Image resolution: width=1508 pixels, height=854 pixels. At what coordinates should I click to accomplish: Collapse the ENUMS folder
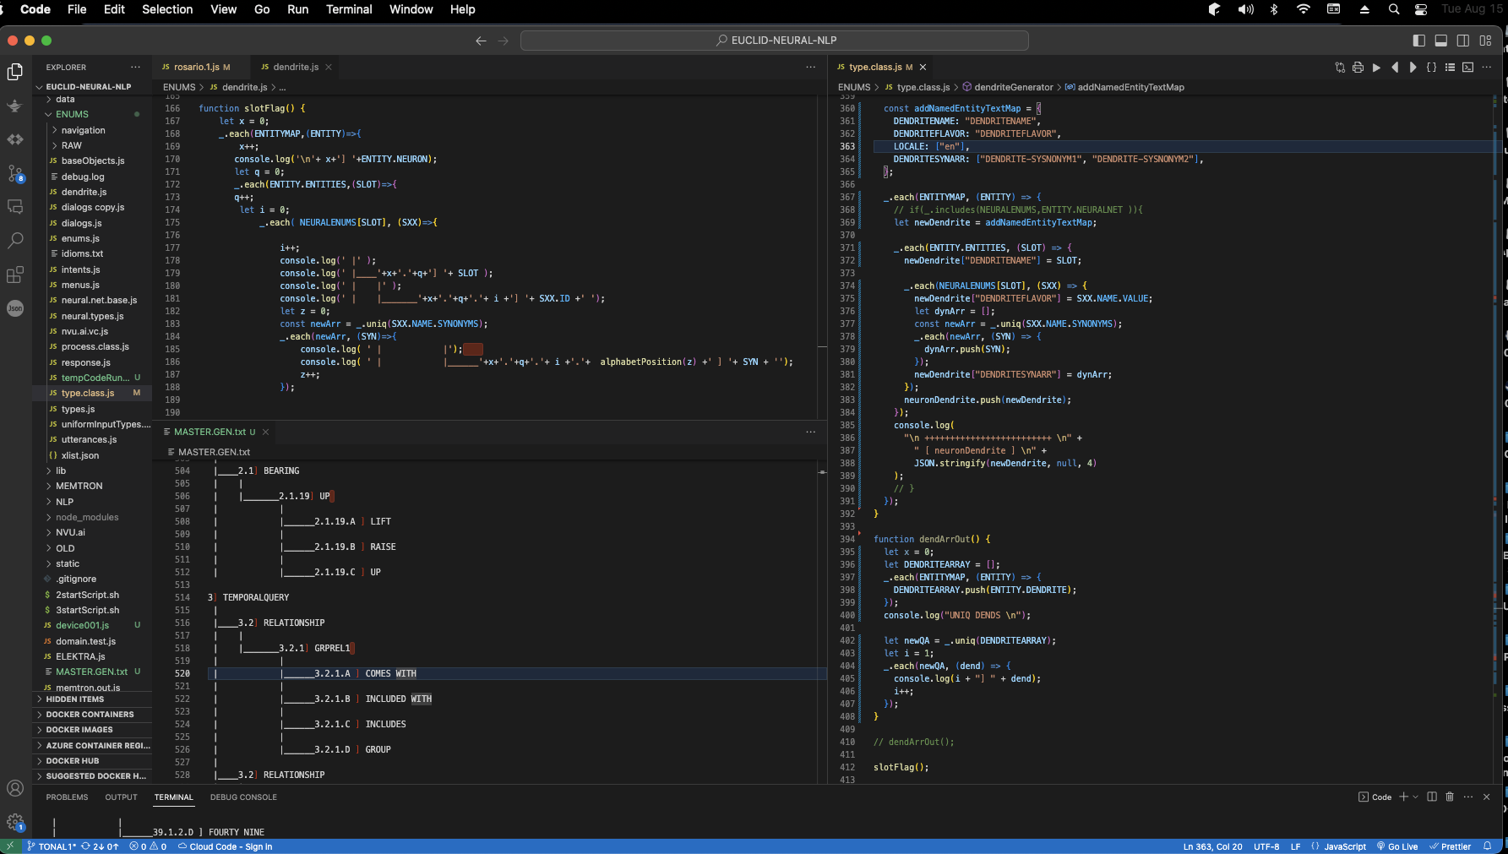(72, 114)
